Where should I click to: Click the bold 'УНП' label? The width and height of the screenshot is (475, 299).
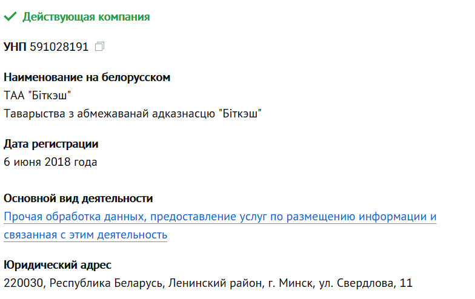(x=15, y=47)
